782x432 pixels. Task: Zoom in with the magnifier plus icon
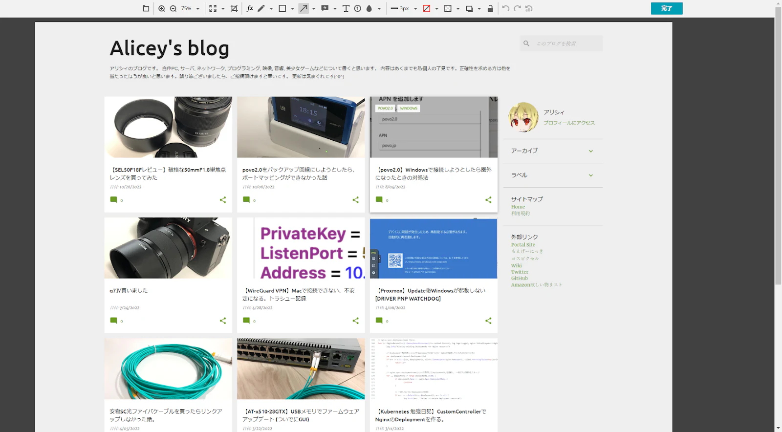click(x=162, y=8)
